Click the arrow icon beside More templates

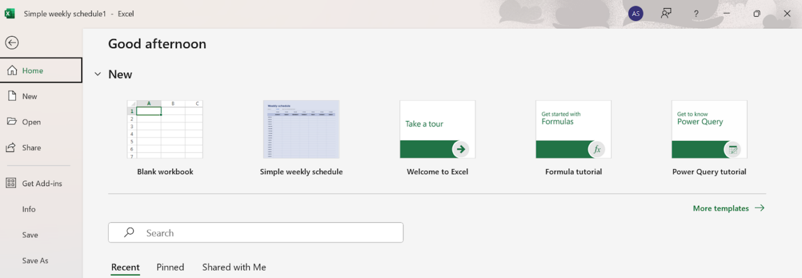[x=760, y=208]
